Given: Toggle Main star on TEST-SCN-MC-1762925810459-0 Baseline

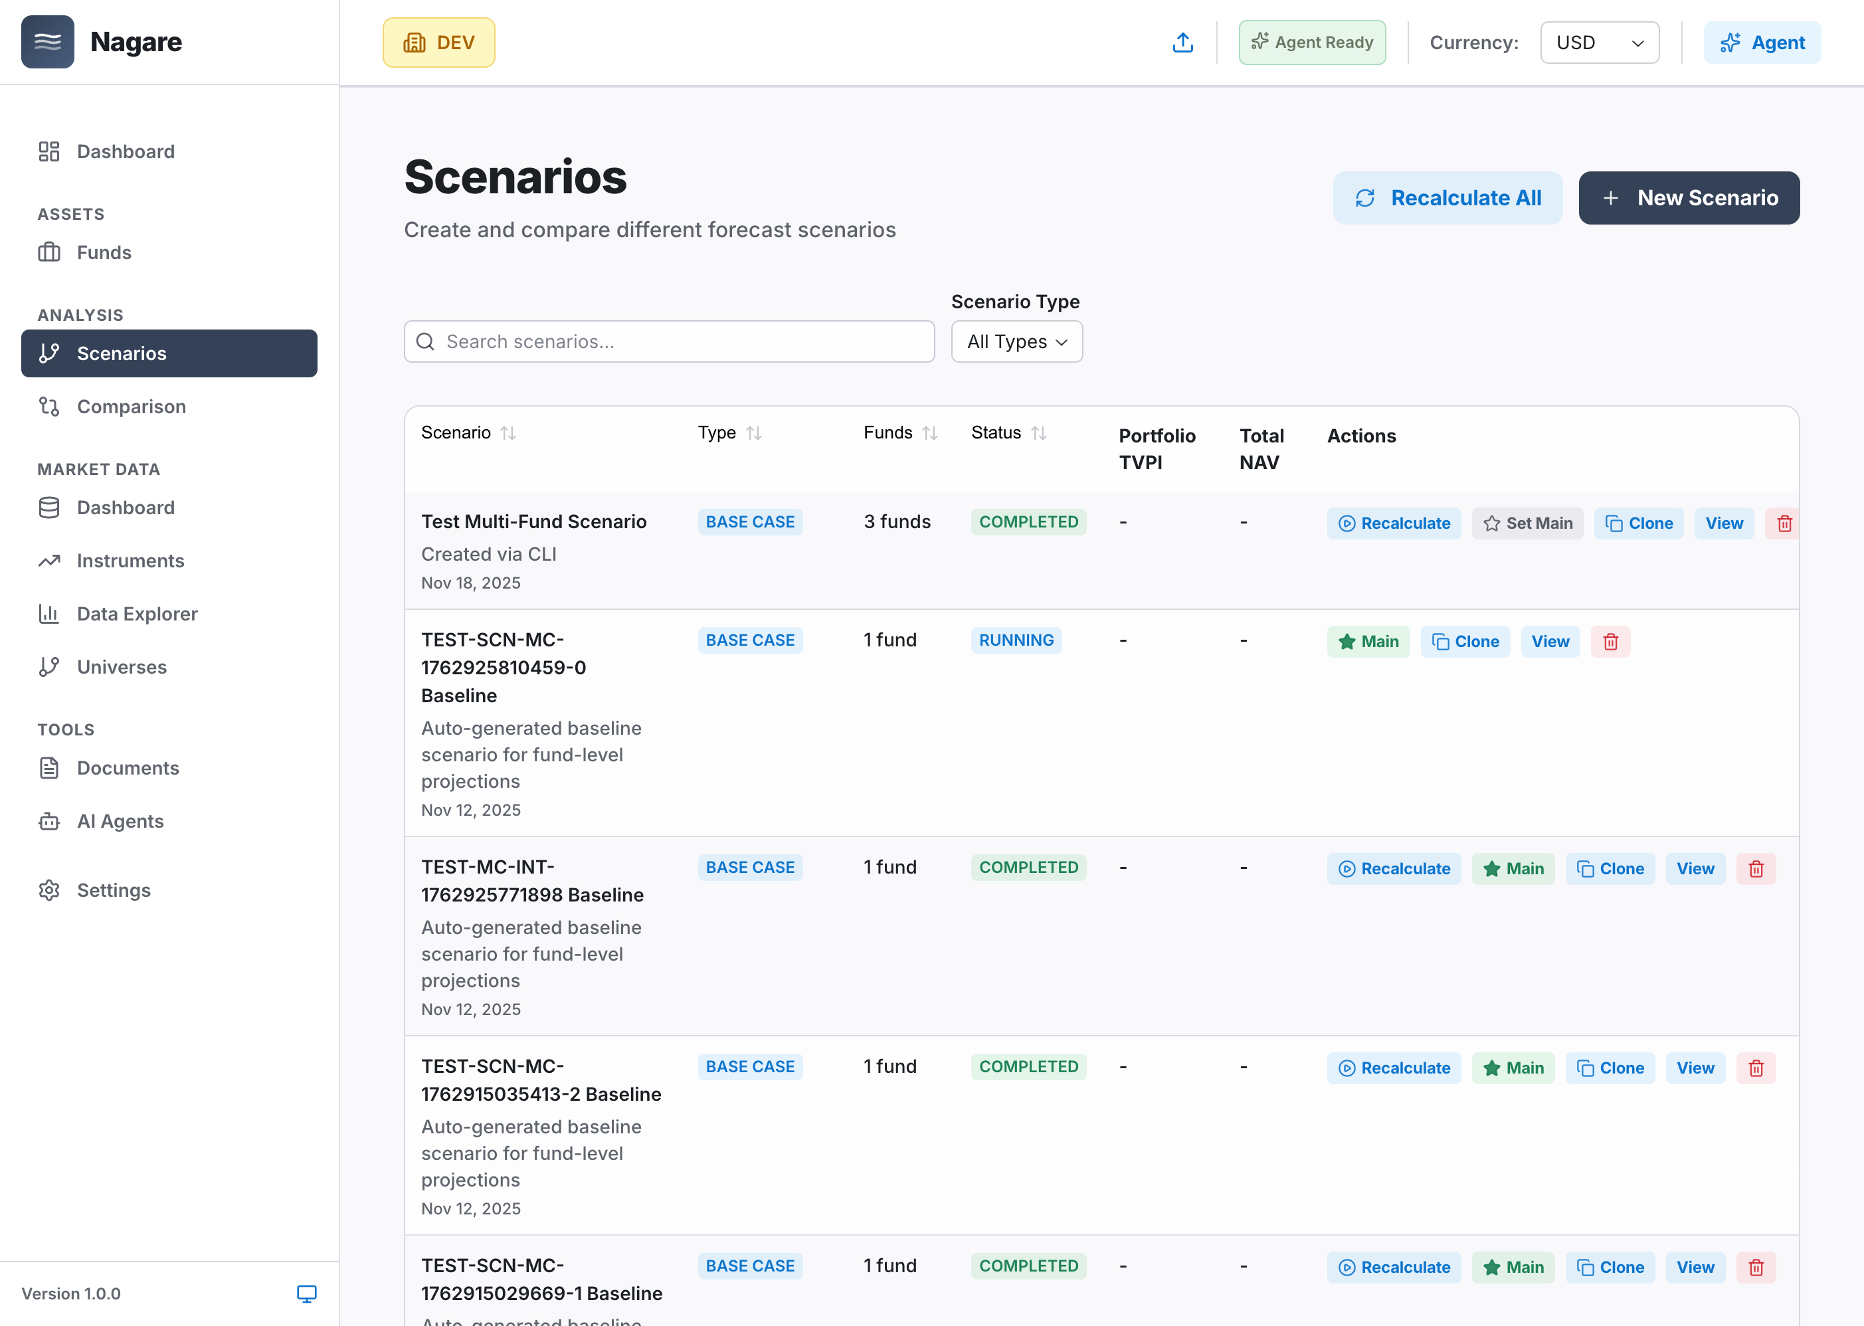Looking at the screenshot, I should pyautogui.click(x=1368, y=642).
